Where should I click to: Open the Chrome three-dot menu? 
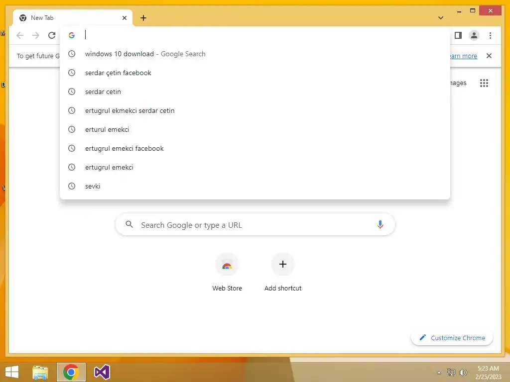click(x=490, y=35)
